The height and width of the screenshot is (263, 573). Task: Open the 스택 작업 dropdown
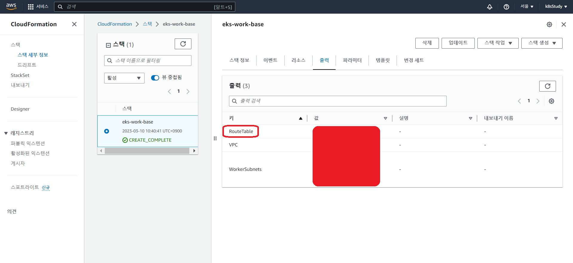click(x=498, y=43)
